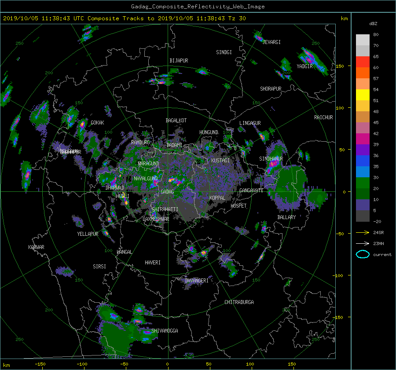Click the NARAGUND city label
Viewport: 396px width, 370px height.
point(149,164)
